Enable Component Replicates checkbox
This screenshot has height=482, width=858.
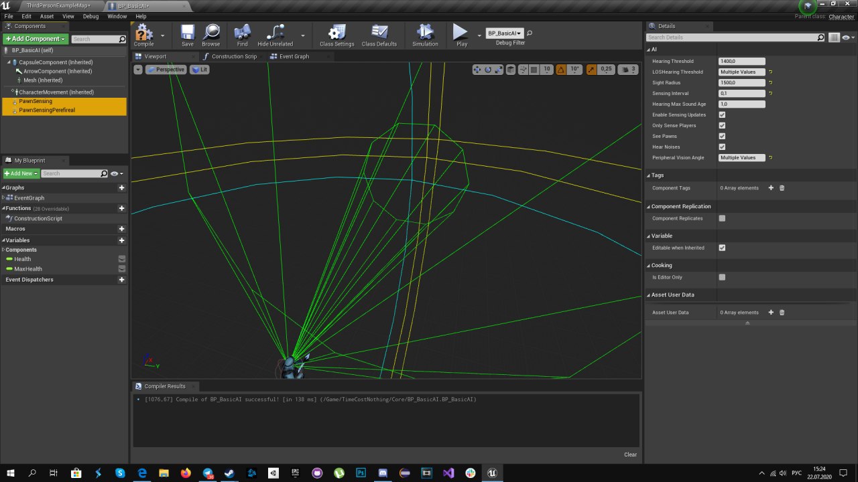coord(722,218)
